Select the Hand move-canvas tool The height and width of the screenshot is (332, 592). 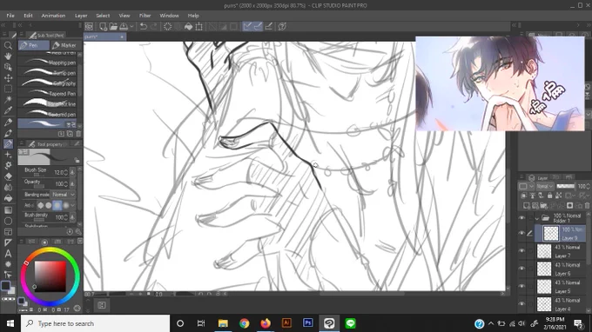8,56
